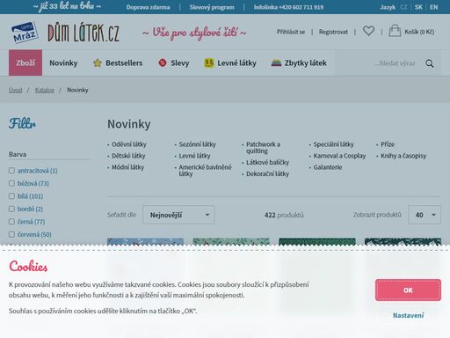Click the Bestsellers star icon
450x338 pixels.
coord(98,62)
